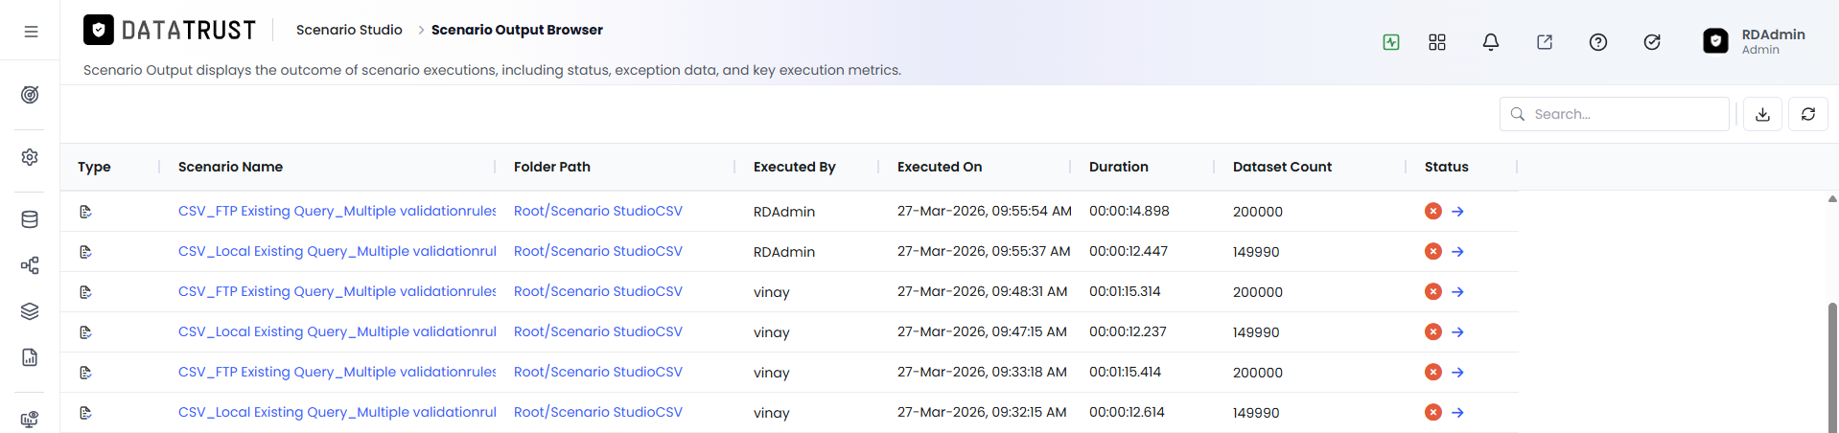Open CSV_Local scenario executed 09:47:15 AM

337,331
